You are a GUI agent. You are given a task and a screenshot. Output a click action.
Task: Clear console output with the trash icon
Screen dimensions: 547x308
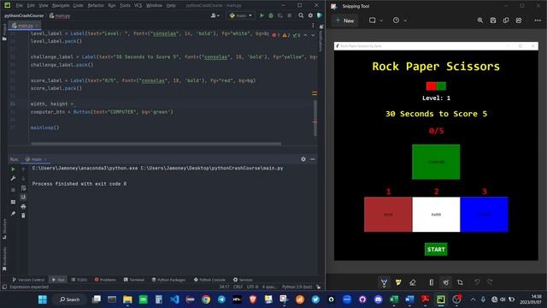23,216
